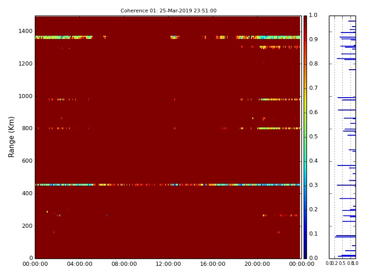Click the x-axis time label 20:00:00
This screenshot has height=275, width=367.
257,264
